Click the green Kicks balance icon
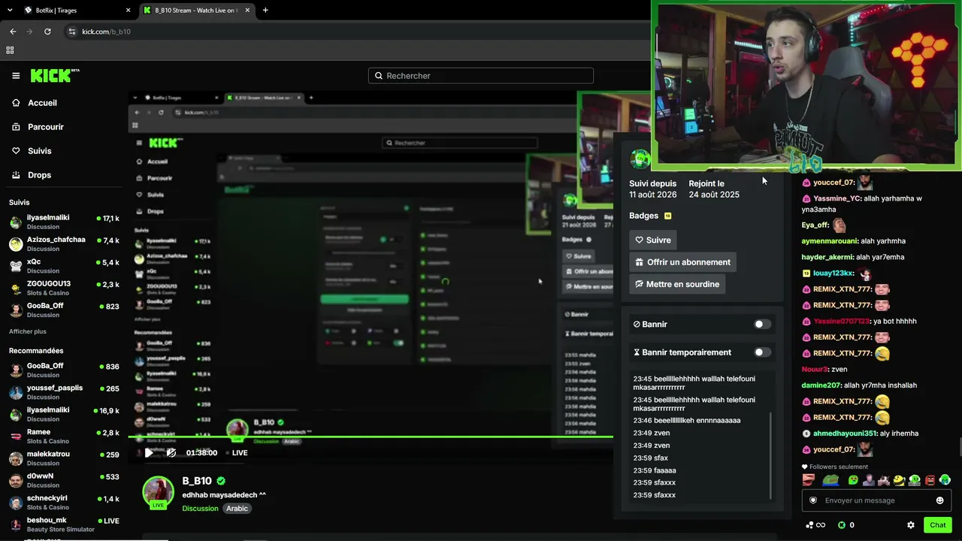Screen dimensions: 962x541 [842, 525]
